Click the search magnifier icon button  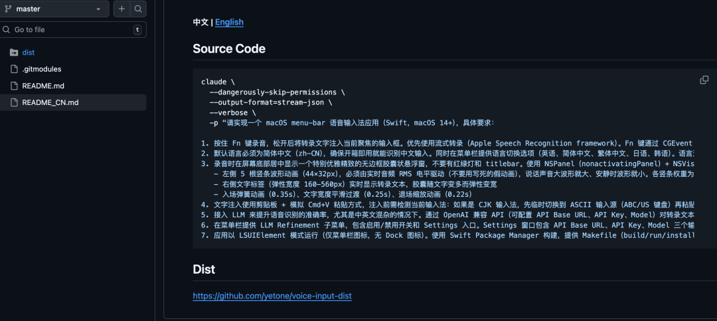pyautogui.click(x=137, y=9)
